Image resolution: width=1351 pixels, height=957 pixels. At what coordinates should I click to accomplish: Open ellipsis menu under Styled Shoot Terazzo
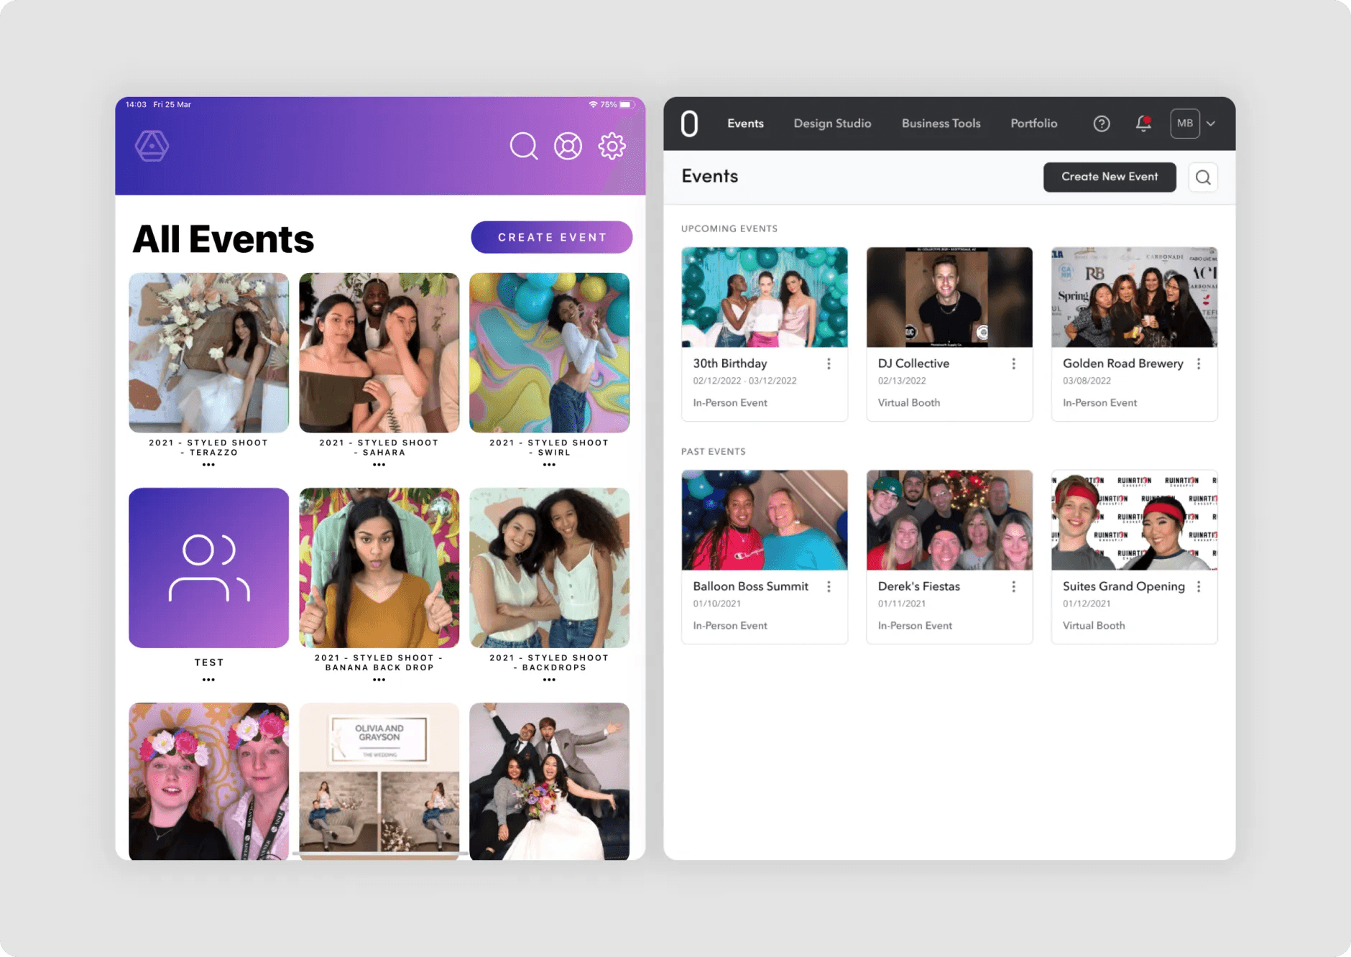coord(208,465)
